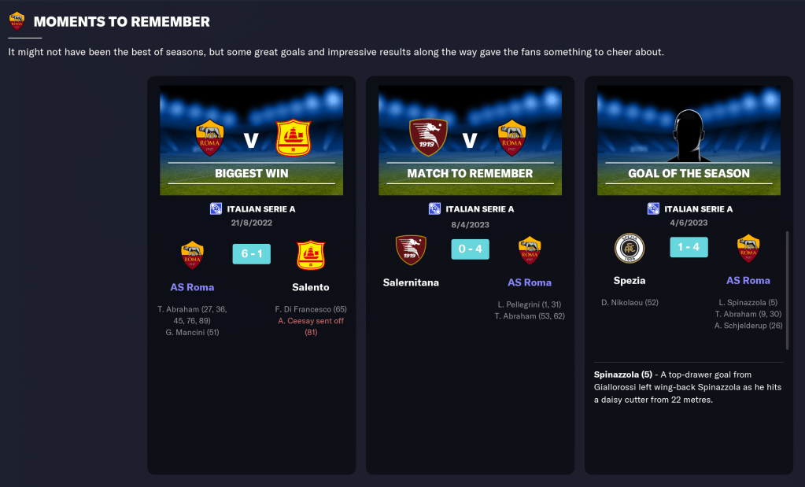Click the Serie A league icon under Biggest Win

click(x=216, y=208)
